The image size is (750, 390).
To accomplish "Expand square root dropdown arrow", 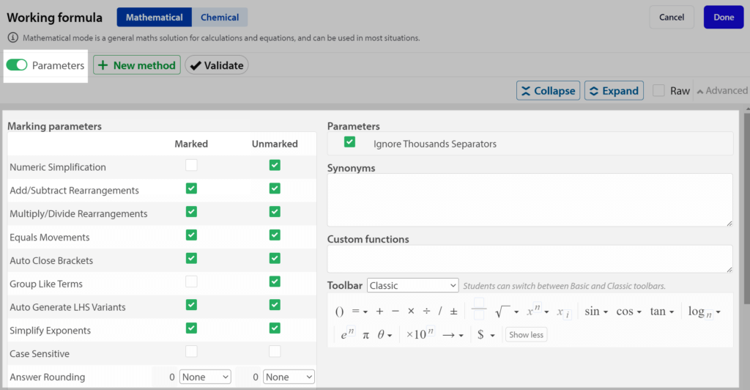I will click(516, 312).
